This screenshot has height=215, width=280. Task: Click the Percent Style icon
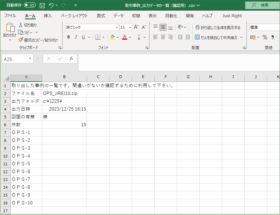pos(265,37)
